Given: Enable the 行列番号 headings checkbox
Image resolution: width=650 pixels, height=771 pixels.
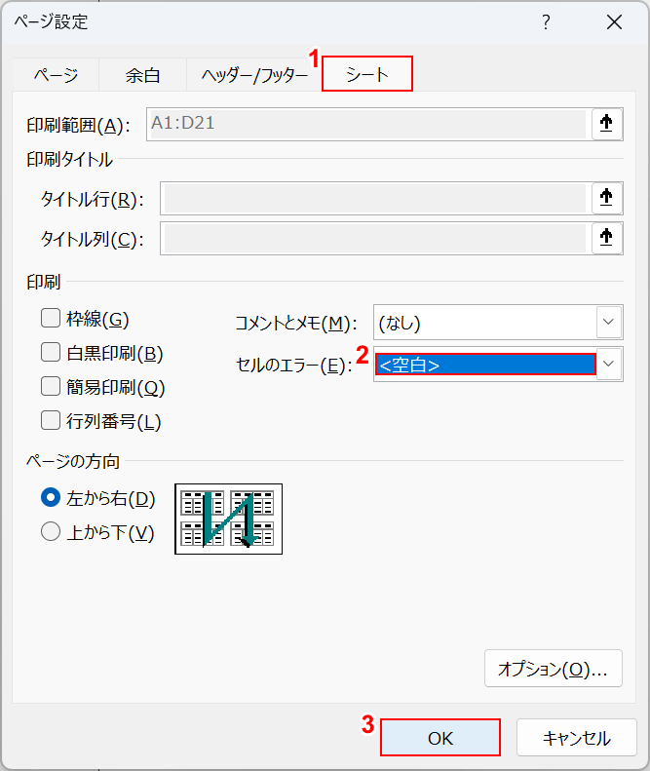Looking at the screenshot, I should (51, 421).
